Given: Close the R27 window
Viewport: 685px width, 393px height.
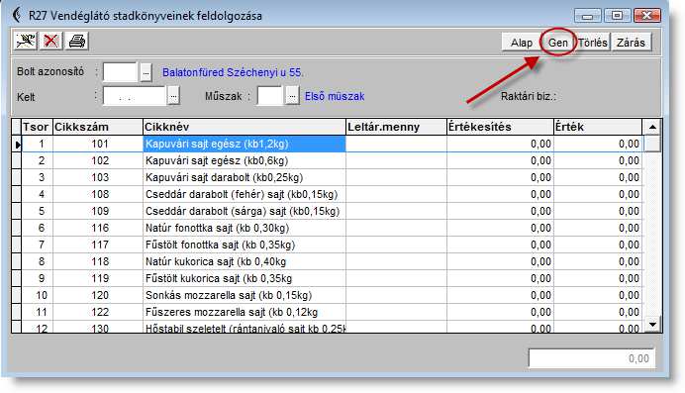Looking at the screenshot, I should click(x=647, y=16).
